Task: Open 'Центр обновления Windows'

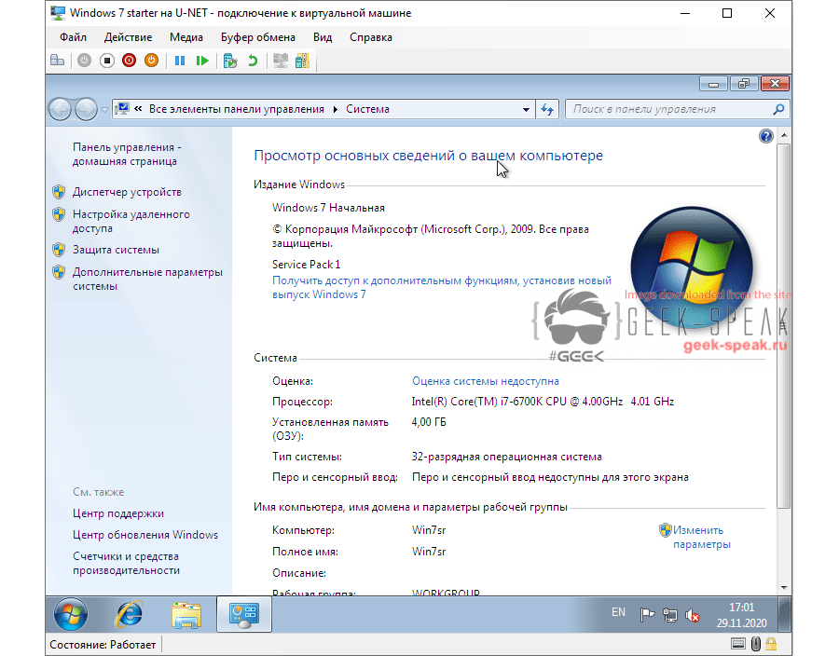Action: coord(145,535)
